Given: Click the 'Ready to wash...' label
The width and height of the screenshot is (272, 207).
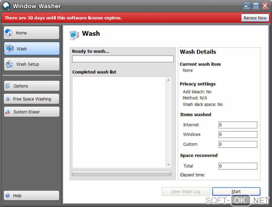Looking at the screenshot, I should [x=91, y=51].
